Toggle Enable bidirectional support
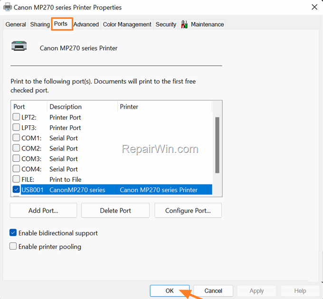 13,233
